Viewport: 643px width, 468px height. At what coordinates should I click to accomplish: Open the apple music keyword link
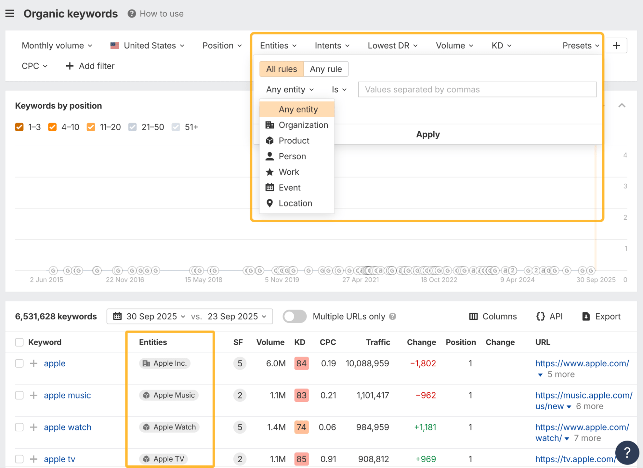[x=67, y=395]
